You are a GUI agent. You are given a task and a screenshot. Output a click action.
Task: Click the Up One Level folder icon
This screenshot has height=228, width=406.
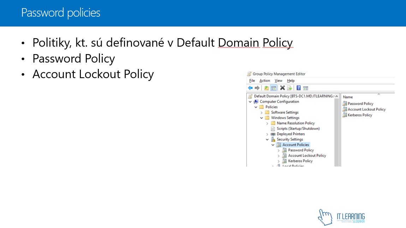[x=267, y=88]
